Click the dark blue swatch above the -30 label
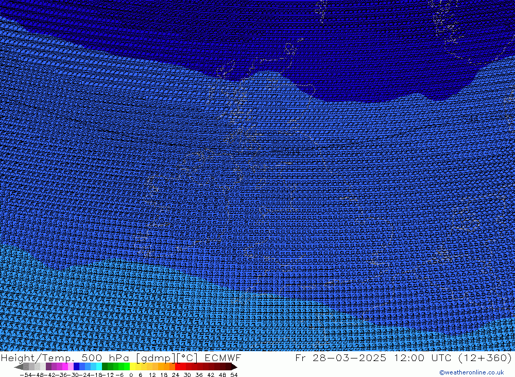The height and width of the screenshot is (377, 515). [x=77, y=367]
